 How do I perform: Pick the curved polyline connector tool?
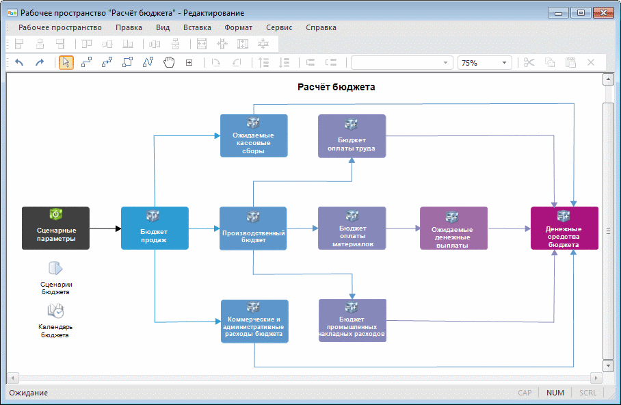[x=148, y=63]
